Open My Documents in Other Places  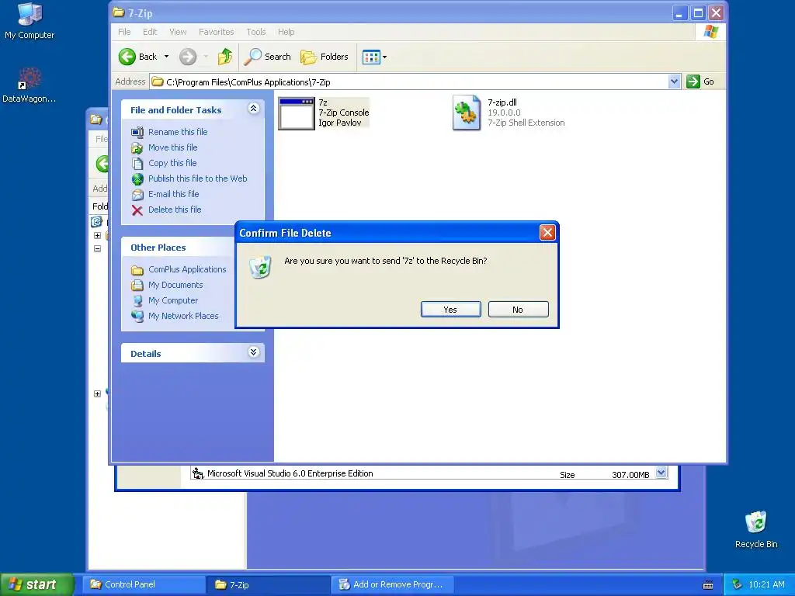click(x=175, y=285)
